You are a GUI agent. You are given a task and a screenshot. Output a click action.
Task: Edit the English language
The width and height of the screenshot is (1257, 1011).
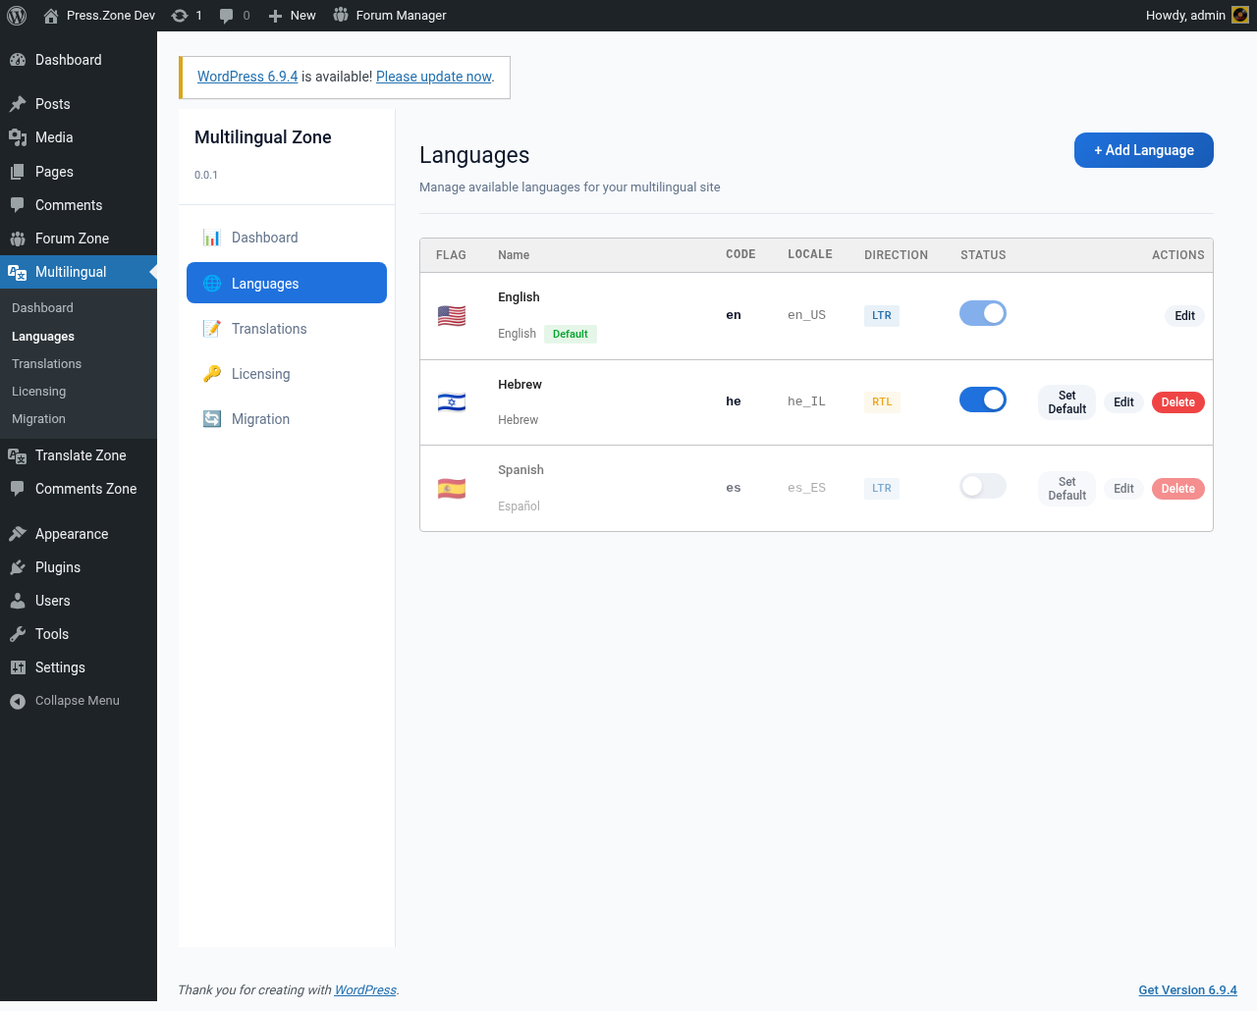pos(1184,316)
